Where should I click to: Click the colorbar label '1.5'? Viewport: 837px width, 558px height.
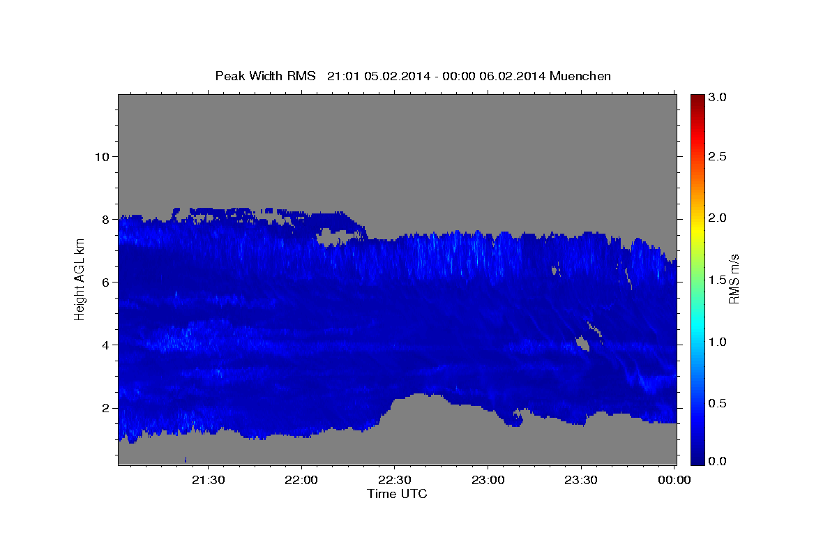coord(718,280)
